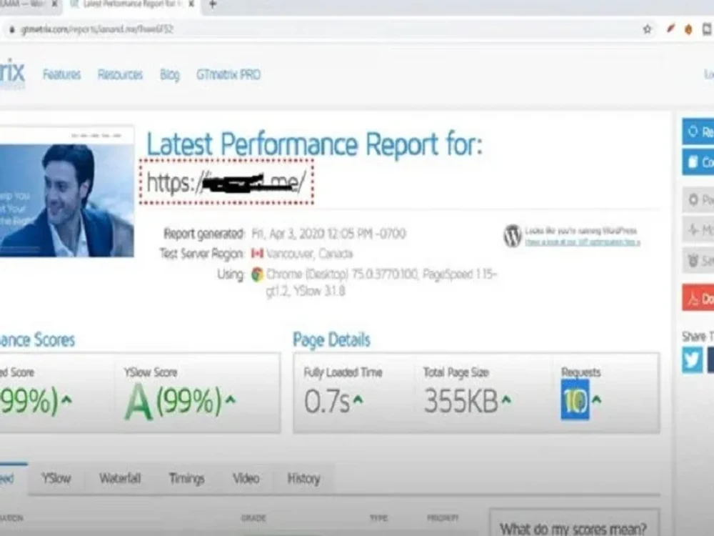Open the Features menu
The height and width of the screenshot is (536, 714).
coord(61,74)
